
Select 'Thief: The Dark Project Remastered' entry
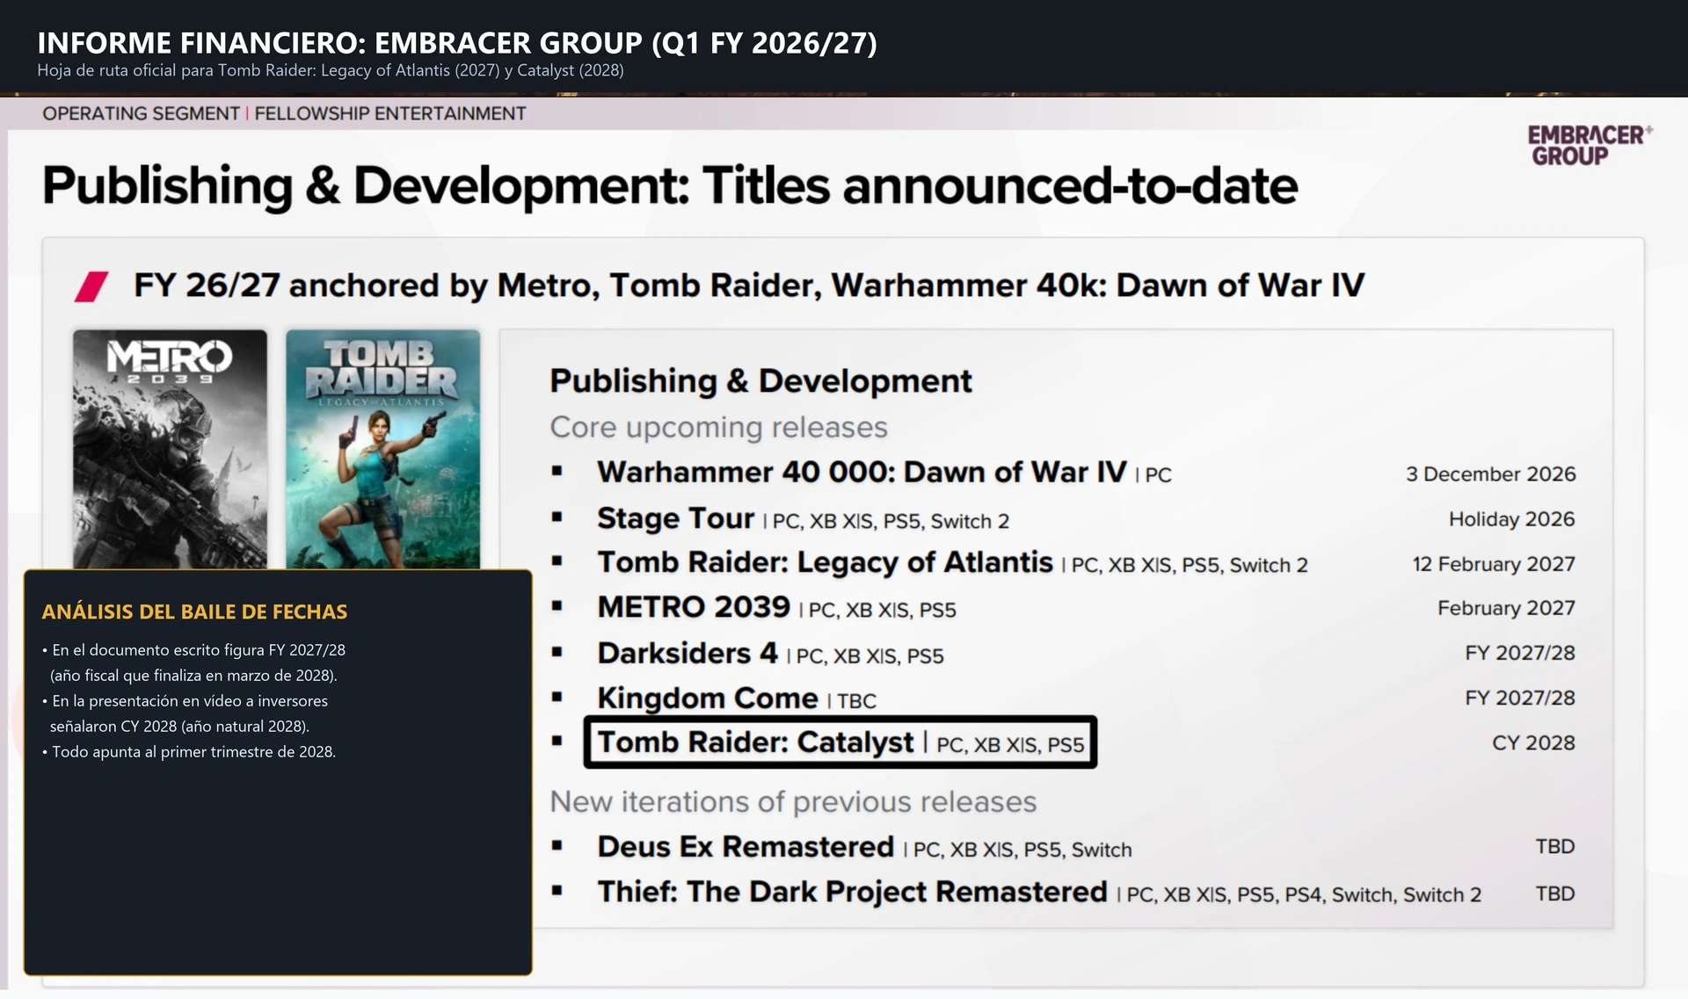(x=1039, y=892)
